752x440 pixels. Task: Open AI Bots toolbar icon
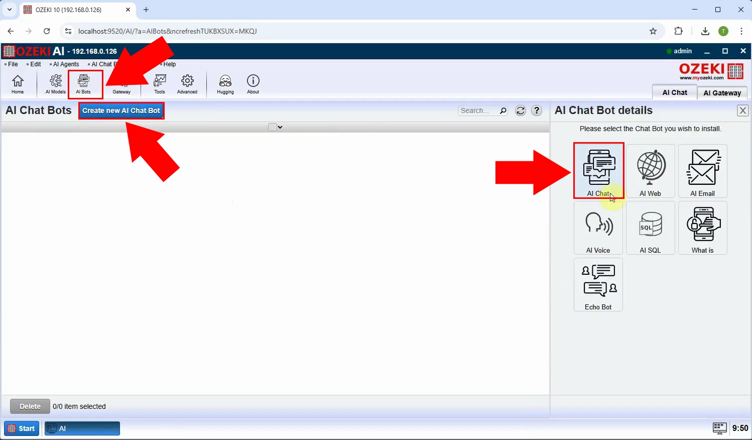pyautogui.click(x=83, y=84)
